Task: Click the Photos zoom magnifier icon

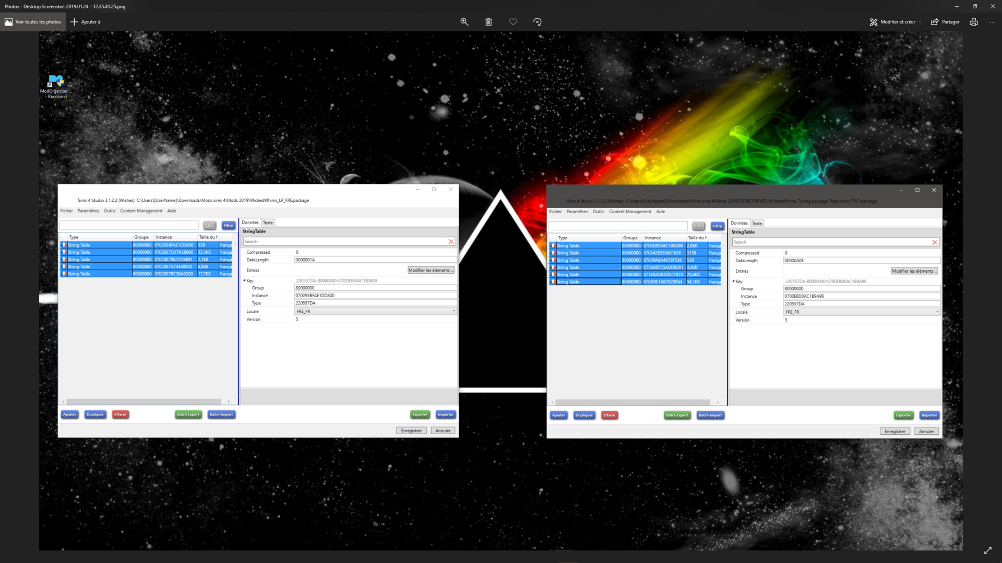Action: (x=464, y=22)
